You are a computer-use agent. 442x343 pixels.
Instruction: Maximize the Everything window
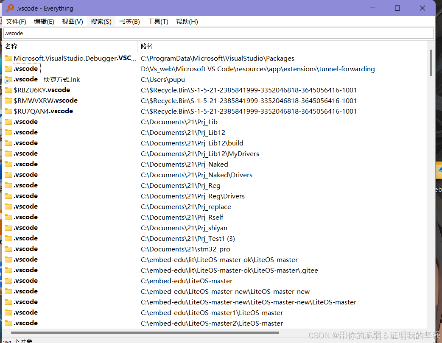click(397, 8)
